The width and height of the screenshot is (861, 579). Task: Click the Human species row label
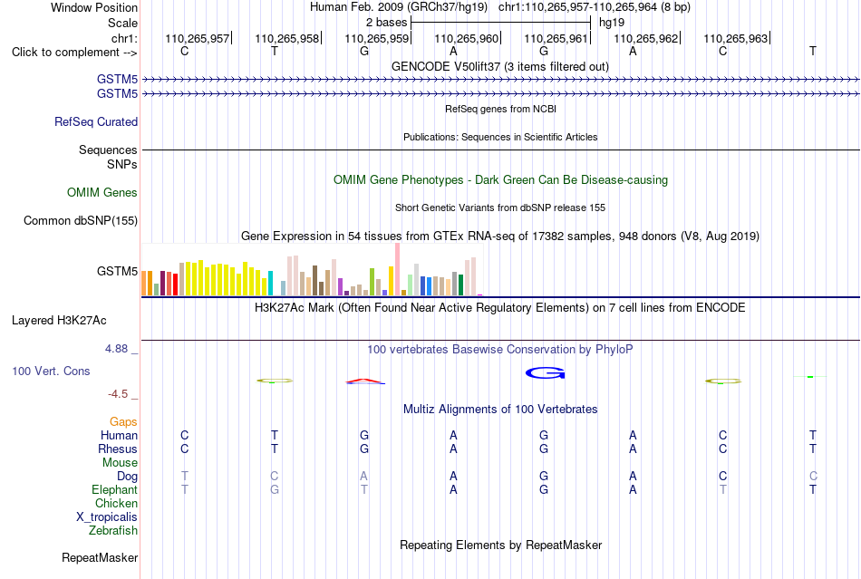pyautogui.click(x=119, y=435)
